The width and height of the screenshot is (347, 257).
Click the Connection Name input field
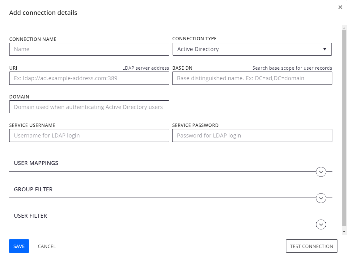tap(89, 49)
